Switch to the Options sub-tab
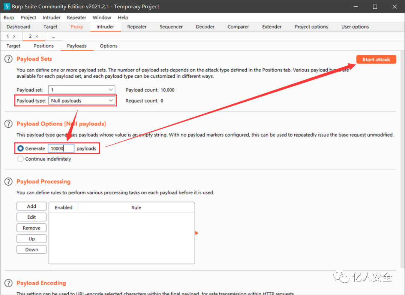Screen dimensions: 405x295 [108, 46]
